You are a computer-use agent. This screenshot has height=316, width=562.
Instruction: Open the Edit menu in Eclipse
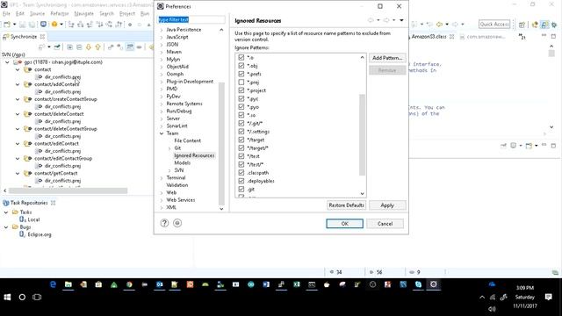tap(19, 14)
